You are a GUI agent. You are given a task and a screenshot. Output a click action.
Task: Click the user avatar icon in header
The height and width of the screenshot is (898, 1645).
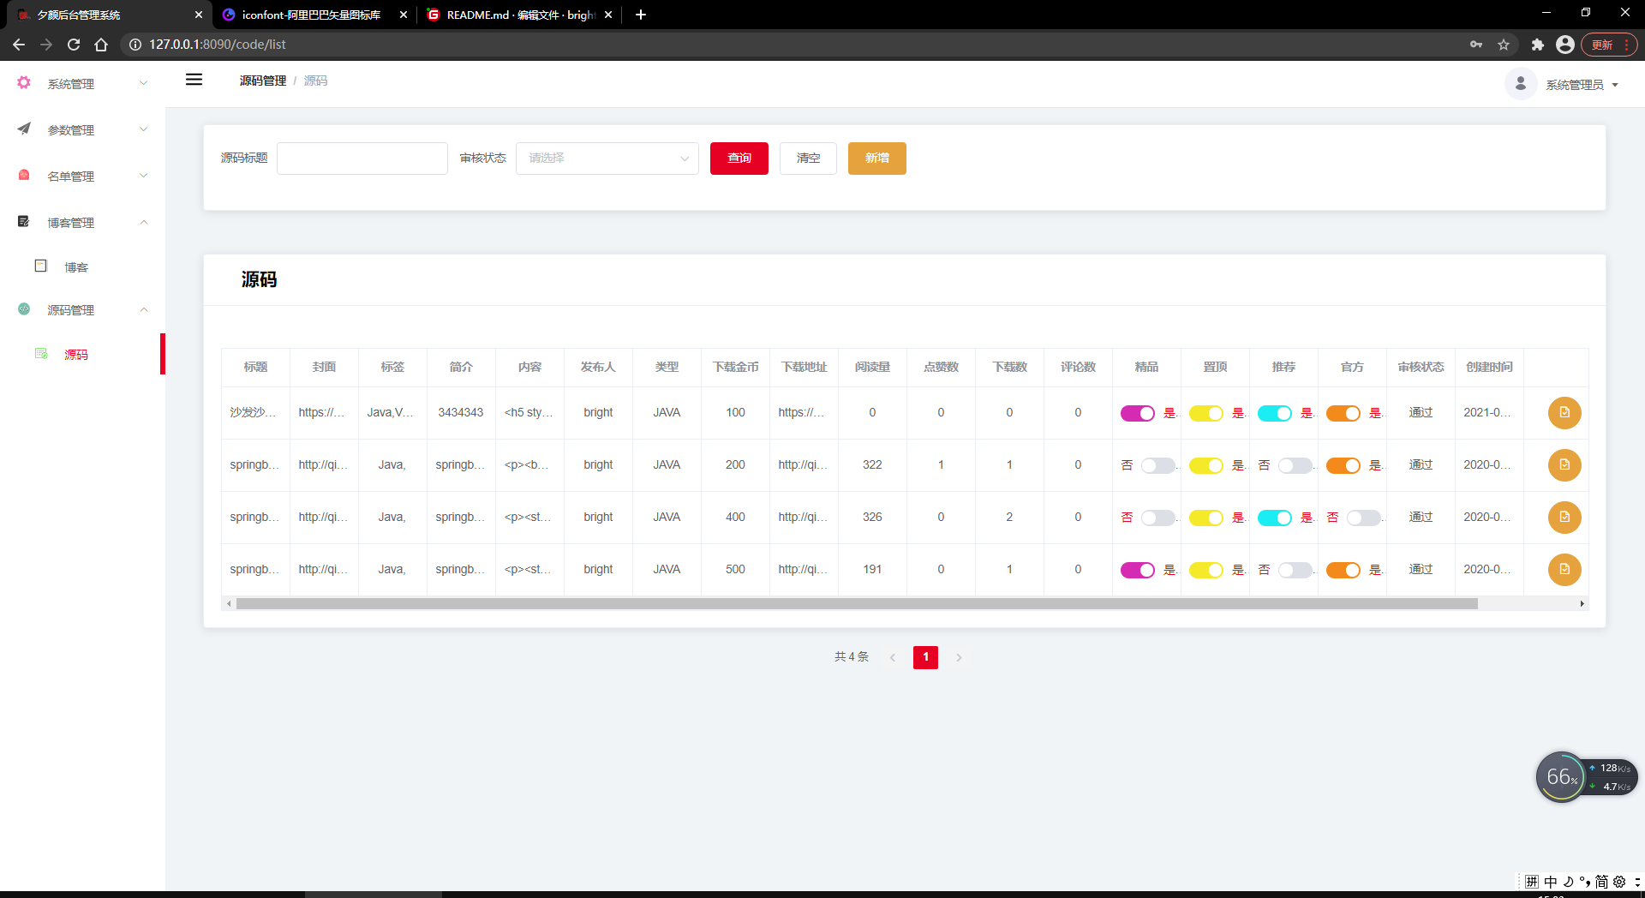(1521, 83)
